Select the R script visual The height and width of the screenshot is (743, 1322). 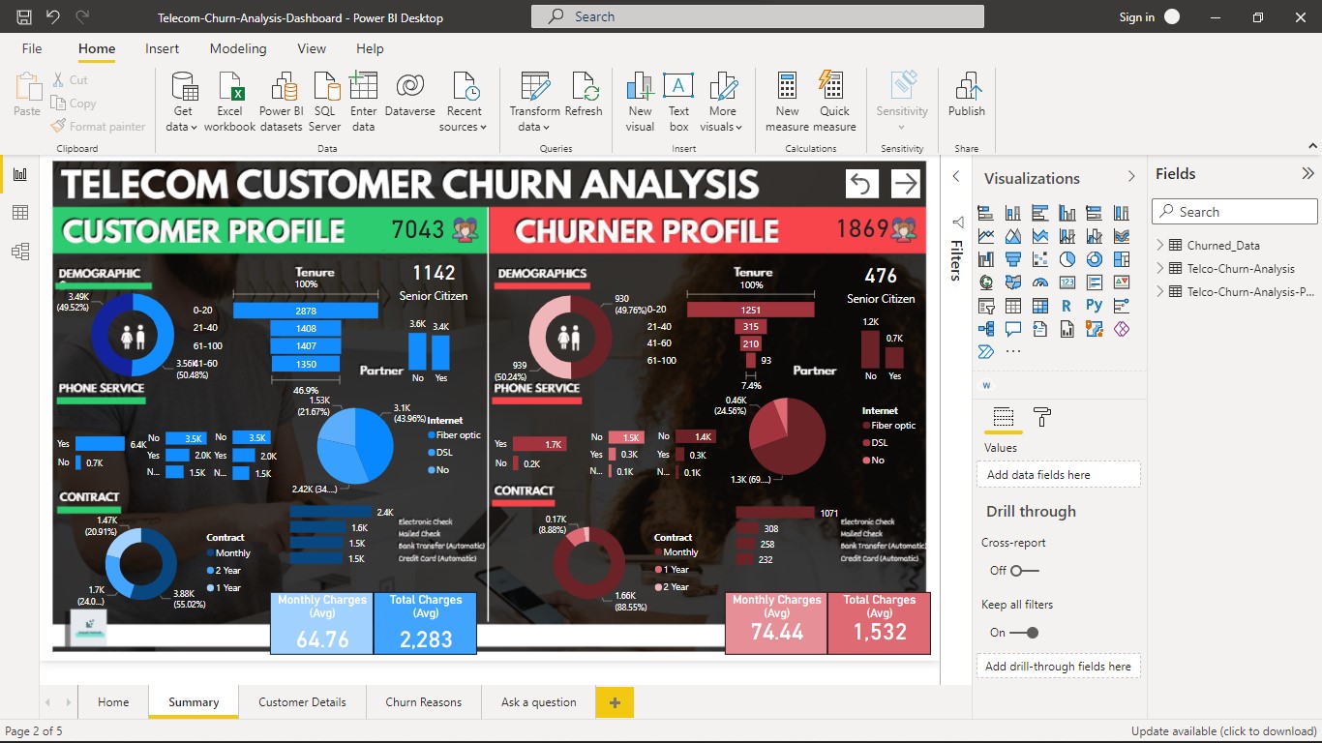point(1067,306)
